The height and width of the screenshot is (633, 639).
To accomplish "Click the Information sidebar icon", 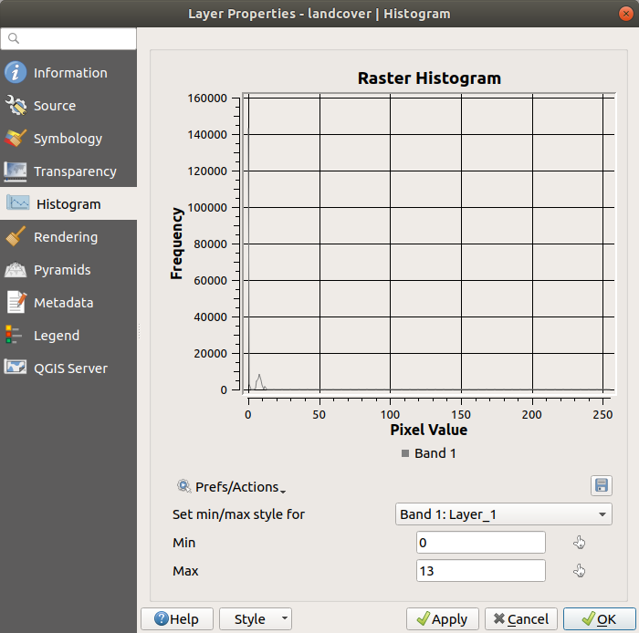I will click(x=16, y=73).
